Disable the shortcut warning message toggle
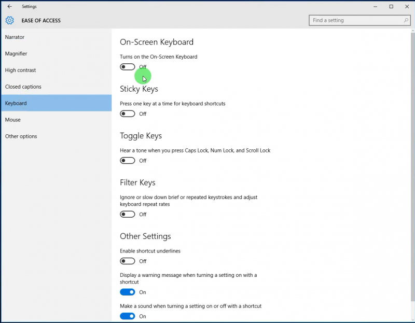 tap(128, 292)
